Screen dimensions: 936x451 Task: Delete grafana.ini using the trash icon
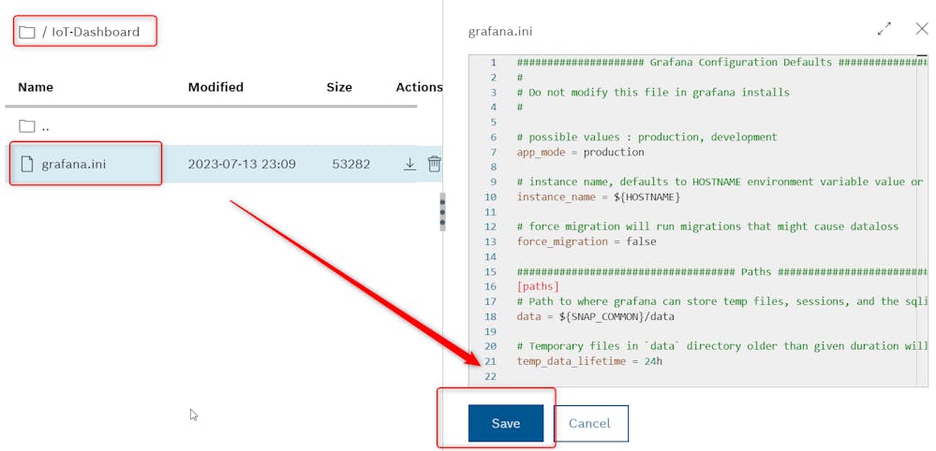434,164
